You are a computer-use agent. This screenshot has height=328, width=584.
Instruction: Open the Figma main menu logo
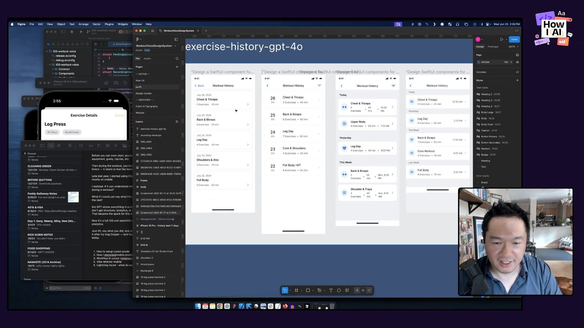click(x=137, y=39)
